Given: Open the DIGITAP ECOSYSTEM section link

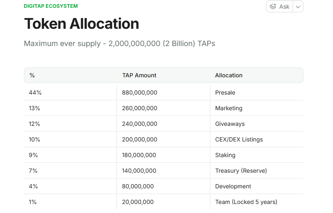Looking at the screenshot, I should (51, 6).
